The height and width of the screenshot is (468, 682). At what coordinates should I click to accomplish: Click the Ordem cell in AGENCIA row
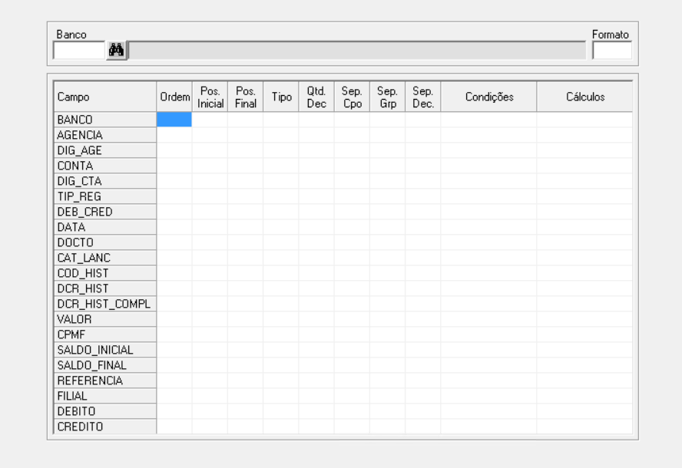point(174,135)
